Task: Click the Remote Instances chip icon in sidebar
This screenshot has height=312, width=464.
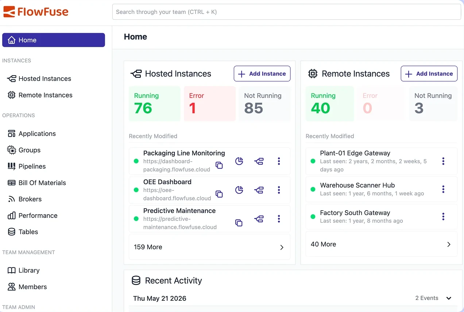Action: pos(12,95)
